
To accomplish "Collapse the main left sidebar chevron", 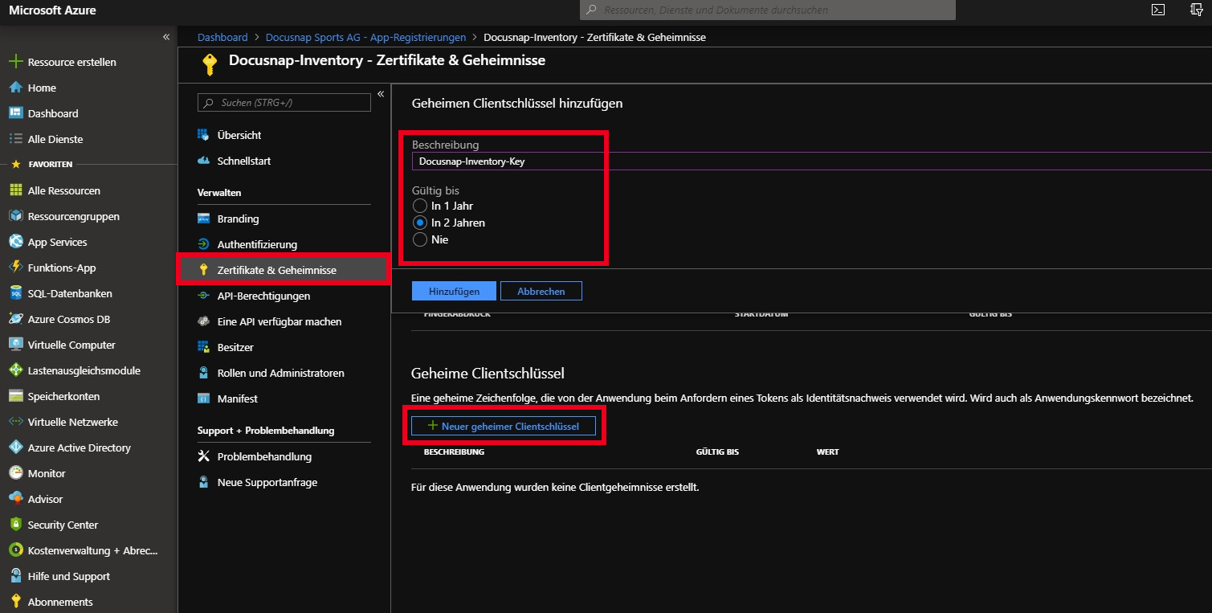I will point(166,37).
